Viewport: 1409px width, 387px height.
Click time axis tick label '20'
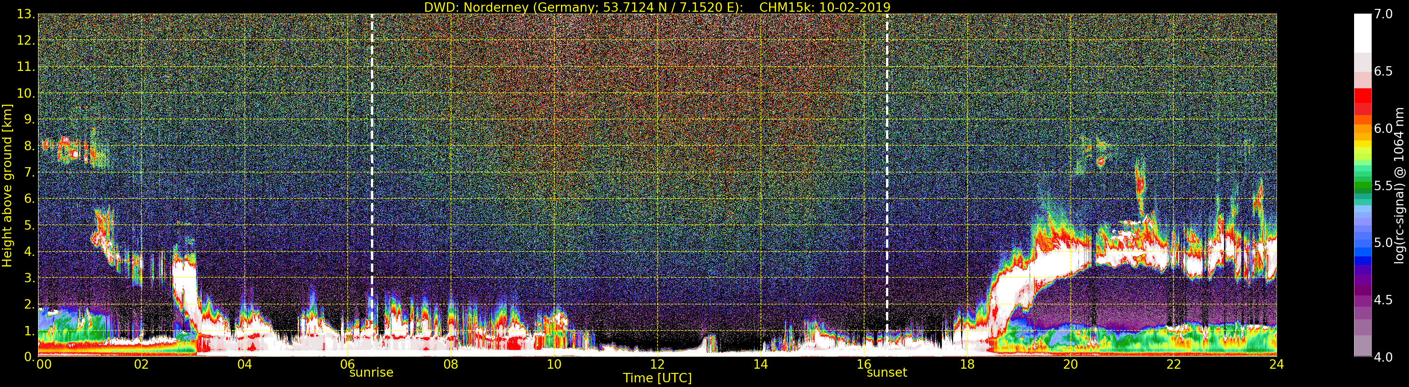point(1070,364)
